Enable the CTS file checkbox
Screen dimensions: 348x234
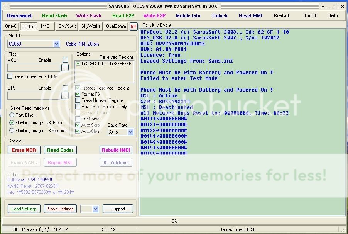pos(65,88)
